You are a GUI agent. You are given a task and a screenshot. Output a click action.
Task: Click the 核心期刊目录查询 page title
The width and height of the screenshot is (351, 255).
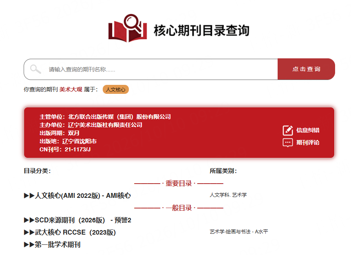[x=201, y=31]
